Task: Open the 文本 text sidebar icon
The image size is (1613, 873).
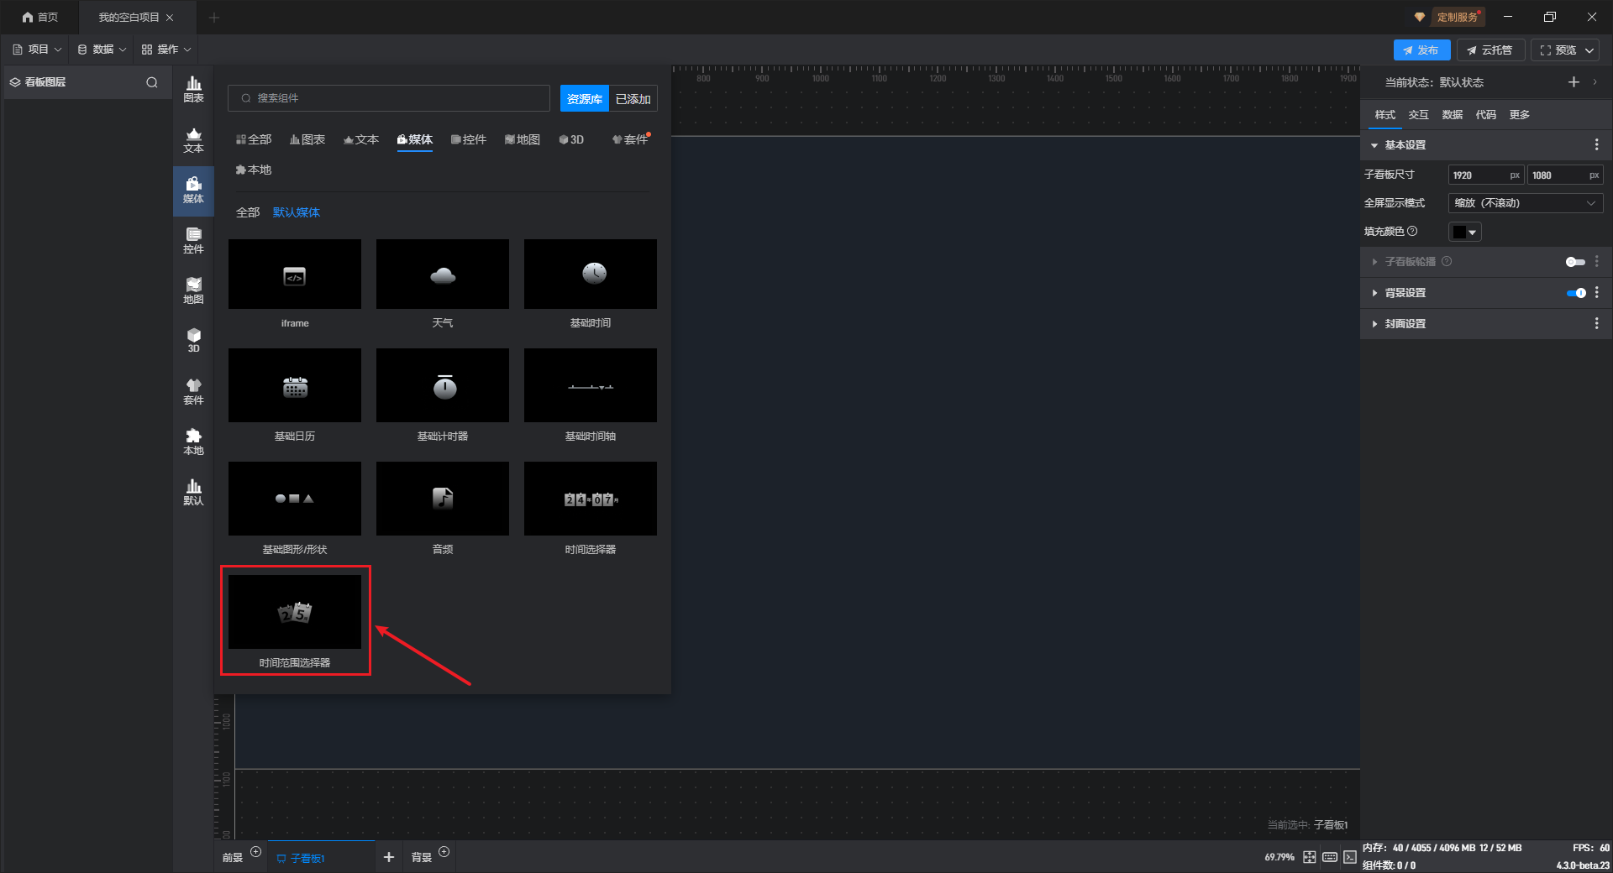Action: point(193,140)
